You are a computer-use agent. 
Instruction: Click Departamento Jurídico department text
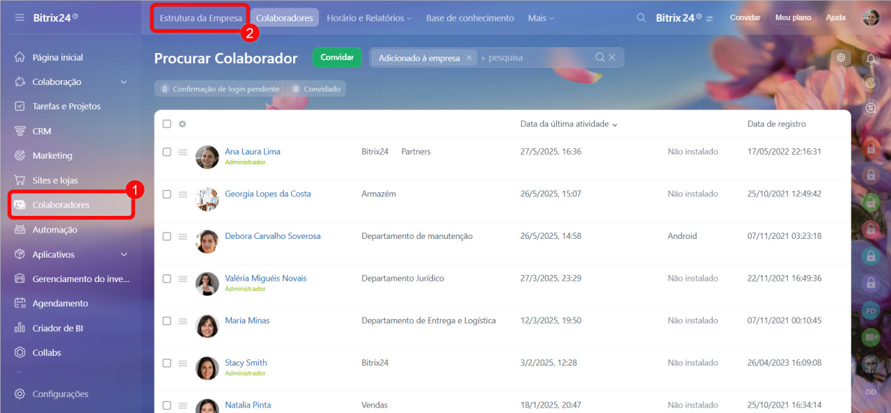click(402, 278)
